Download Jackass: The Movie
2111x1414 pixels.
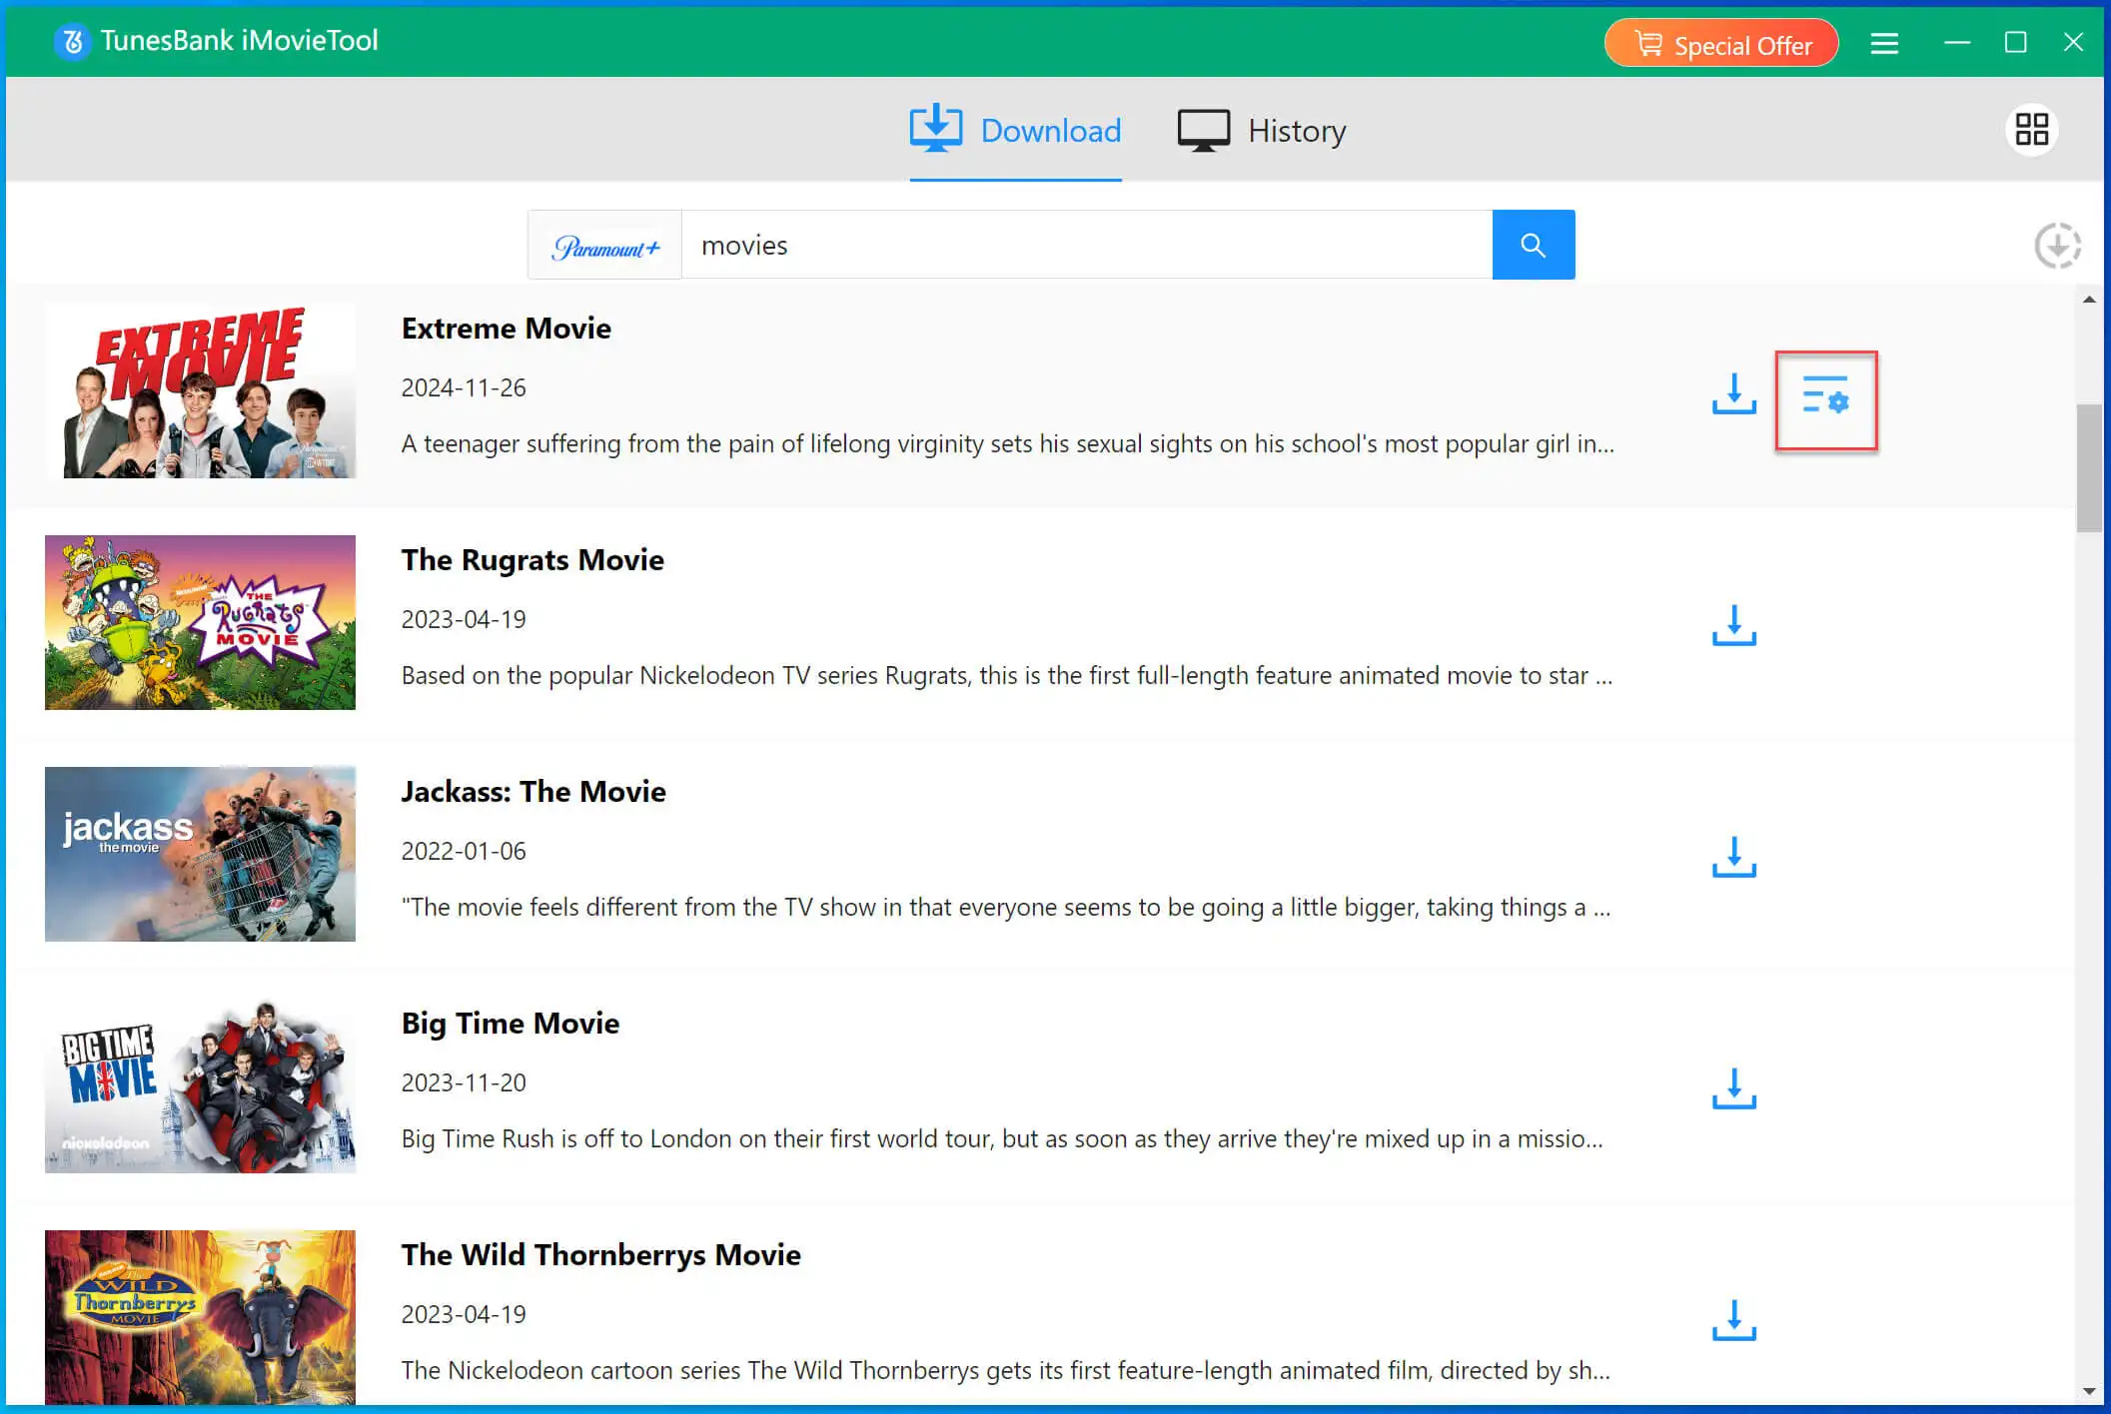click(1733, 857)
